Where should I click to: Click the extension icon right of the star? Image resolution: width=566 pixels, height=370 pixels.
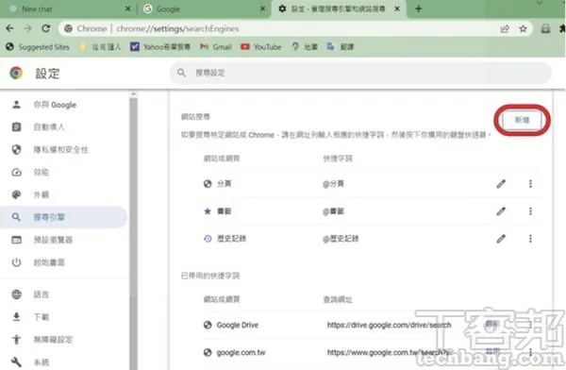[x=545, y=29]
